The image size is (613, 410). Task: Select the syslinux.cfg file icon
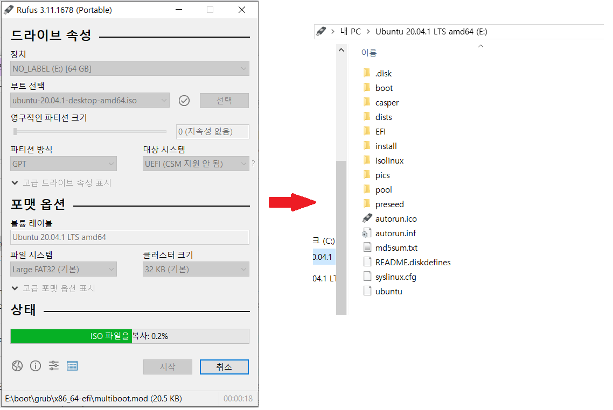click(367, 277)
